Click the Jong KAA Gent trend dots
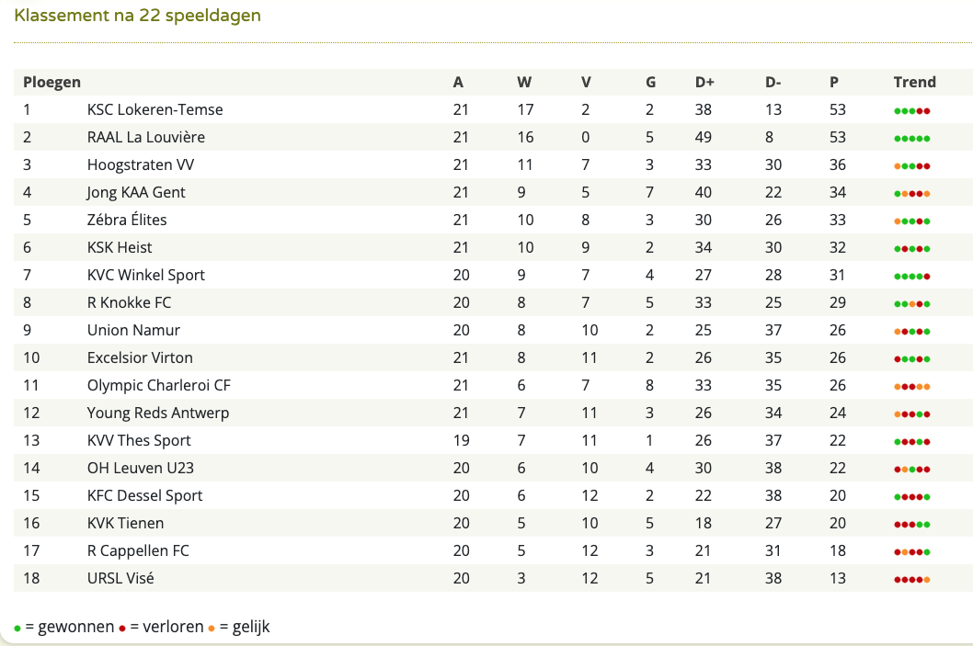The height and width of the screenshot is (646, 973). pyautogui.click(x=911, y=194)
